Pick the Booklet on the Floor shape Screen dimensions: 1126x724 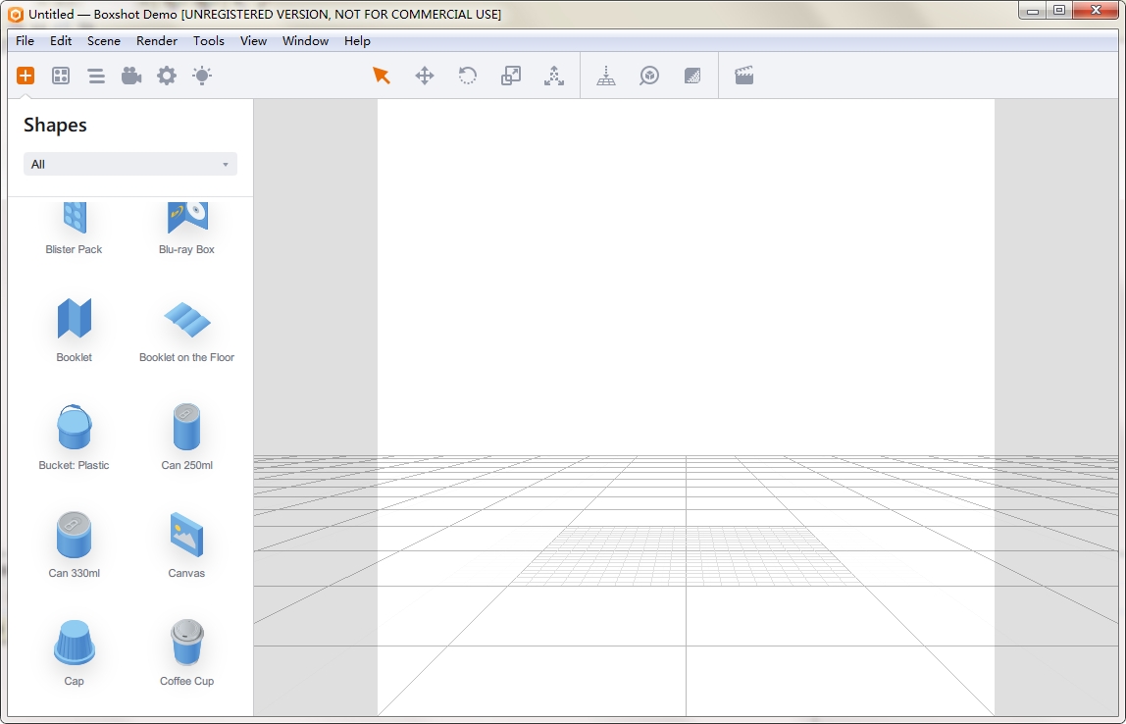[x=186, y=320]
